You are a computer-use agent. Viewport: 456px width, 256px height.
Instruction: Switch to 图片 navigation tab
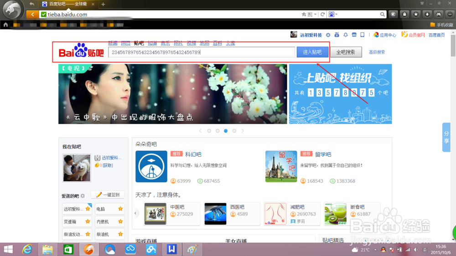pos(178,43)
